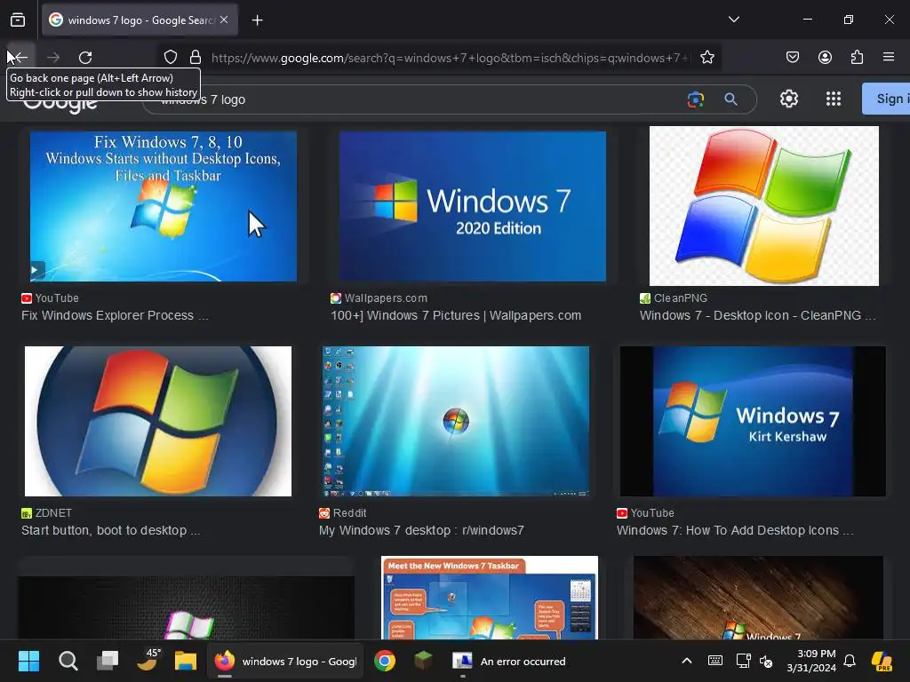Viewport: 910px width, 682px height.
Task: Click Windows 7 - Desktop Icon - CleanPNG link
Action: point(757,315)
